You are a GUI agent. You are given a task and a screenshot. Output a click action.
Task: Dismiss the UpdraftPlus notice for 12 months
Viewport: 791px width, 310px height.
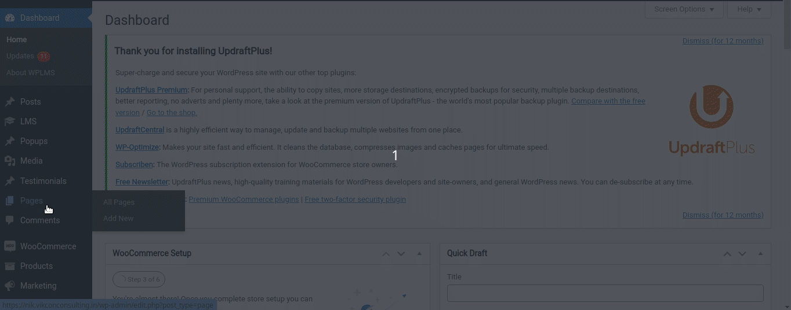(x=723, y=40)
